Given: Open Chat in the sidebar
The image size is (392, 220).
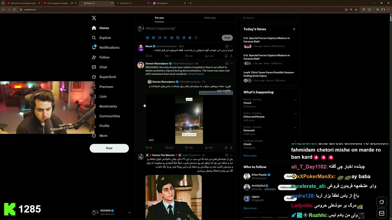Looking at the screenshot, I should tap(99, 67).
